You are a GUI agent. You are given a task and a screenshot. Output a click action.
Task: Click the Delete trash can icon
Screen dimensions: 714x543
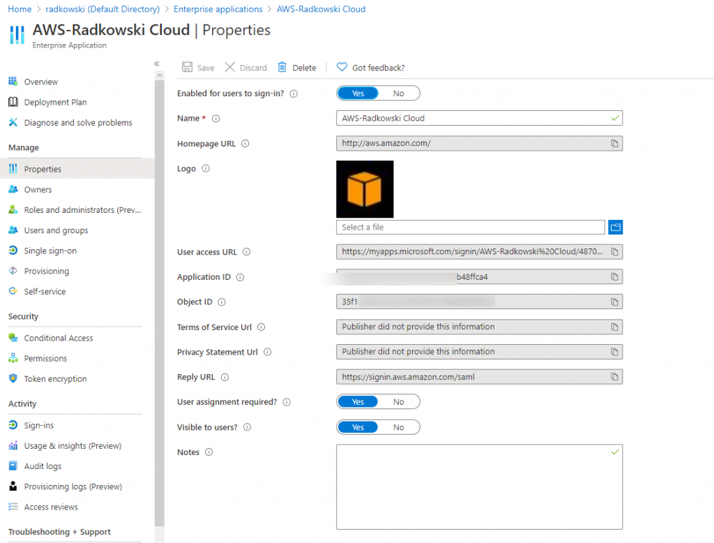[x=282, y=67]
